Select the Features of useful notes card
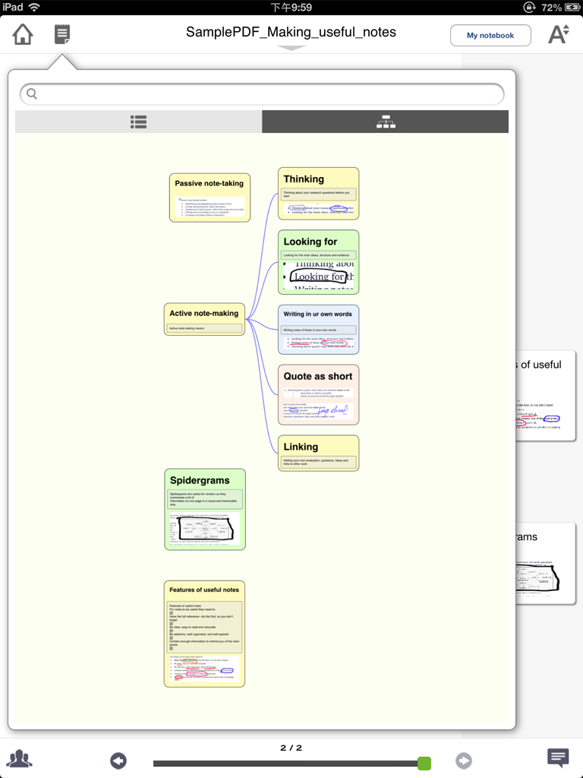Viewport: 583px width, 778px height. [204, 633]
